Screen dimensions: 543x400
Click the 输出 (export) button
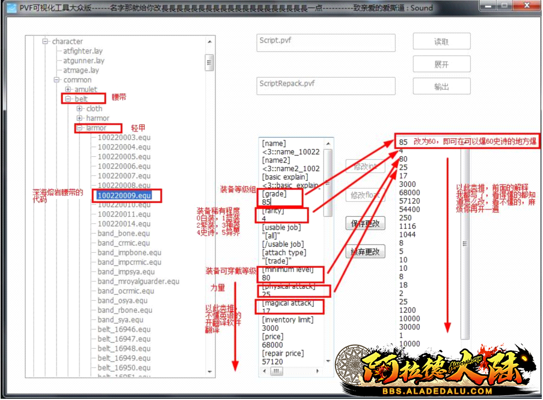pos(441,86)
